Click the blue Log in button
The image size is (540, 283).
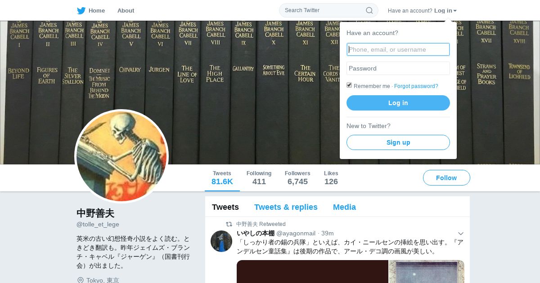click(x=398, y=103)
